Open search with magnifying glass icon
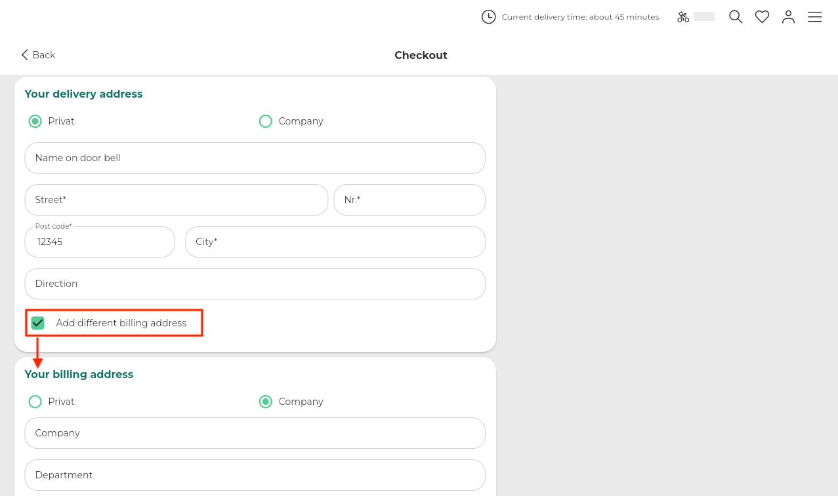Viewport: 838px width, 496px height. 736,17
